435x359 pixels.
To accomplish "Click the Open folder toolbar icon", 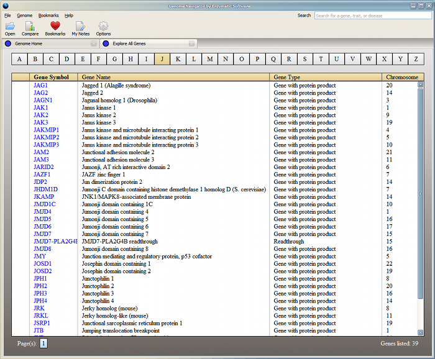I will coord(10,26).
